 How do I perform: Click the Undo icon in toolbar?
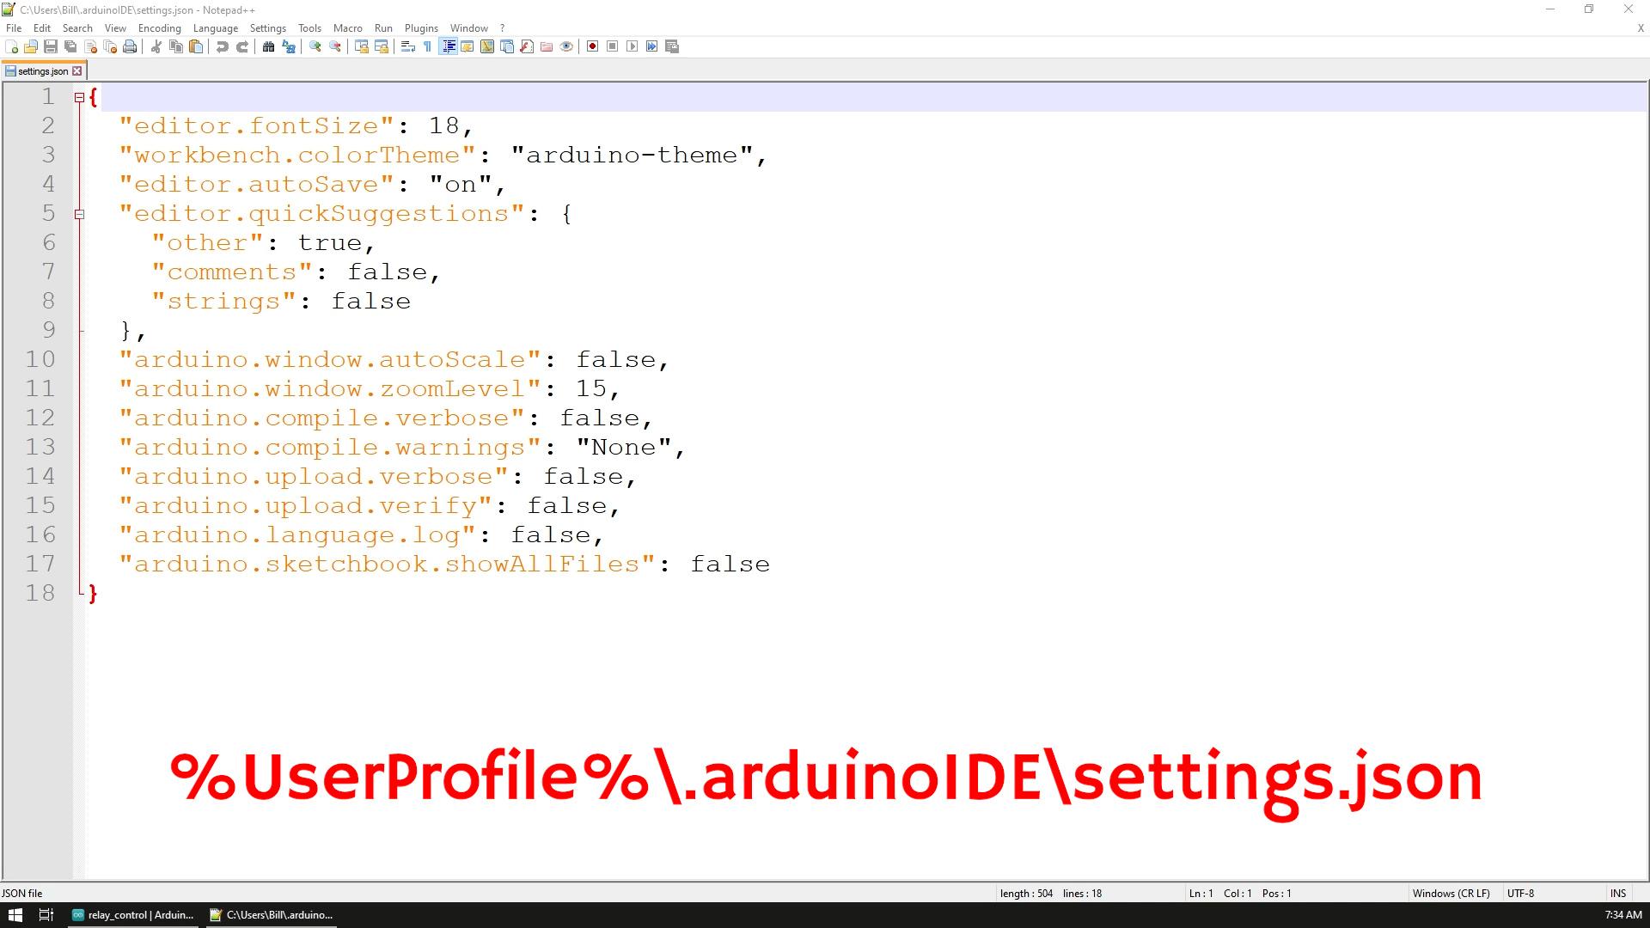(x=223, y=46)
